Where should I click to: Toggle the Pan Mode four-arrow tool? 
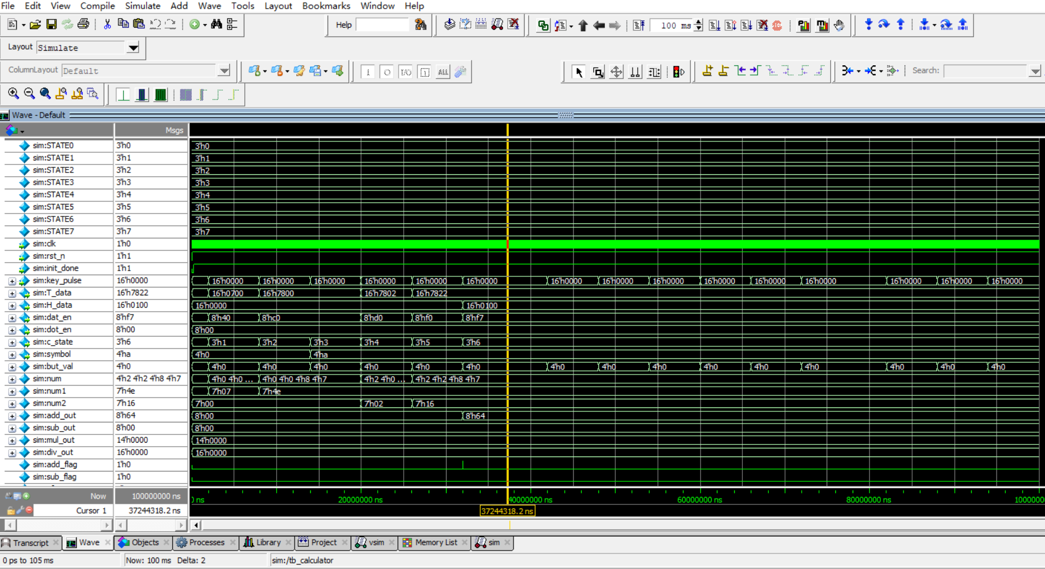pyautogui.click(x=616, y=72)
